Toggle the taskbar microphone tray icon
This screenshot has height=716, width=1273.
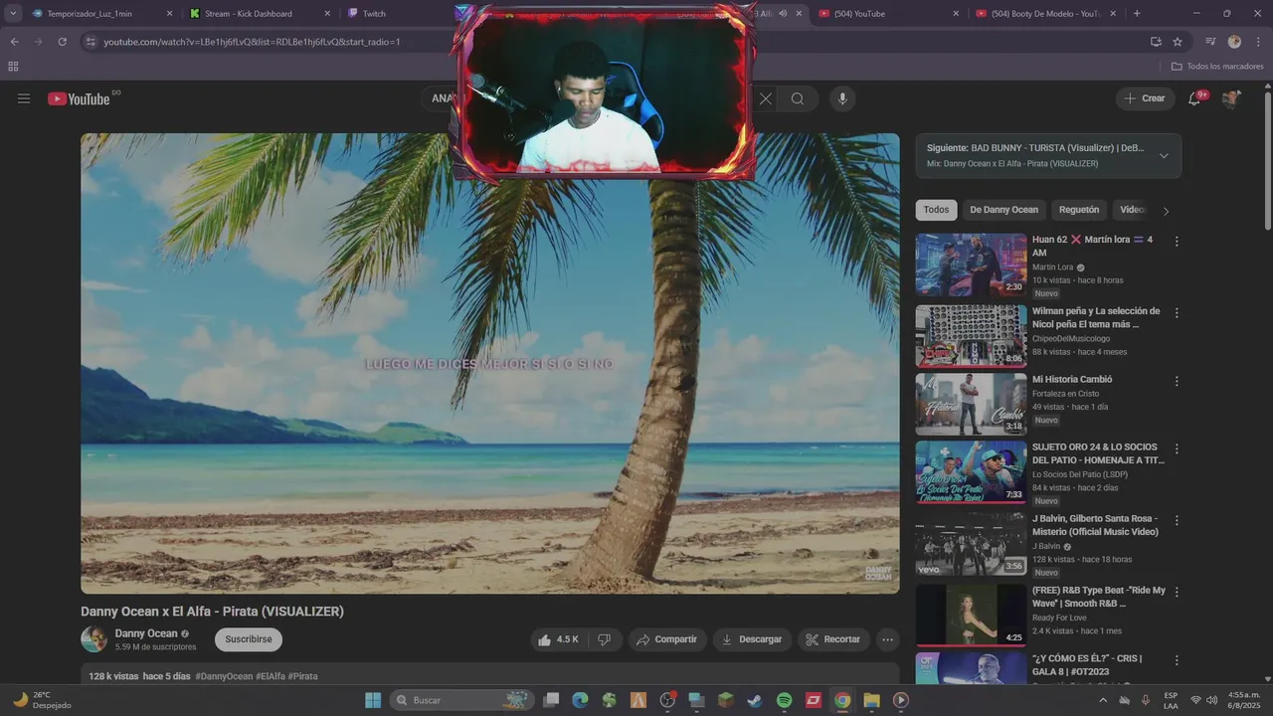1146,700
